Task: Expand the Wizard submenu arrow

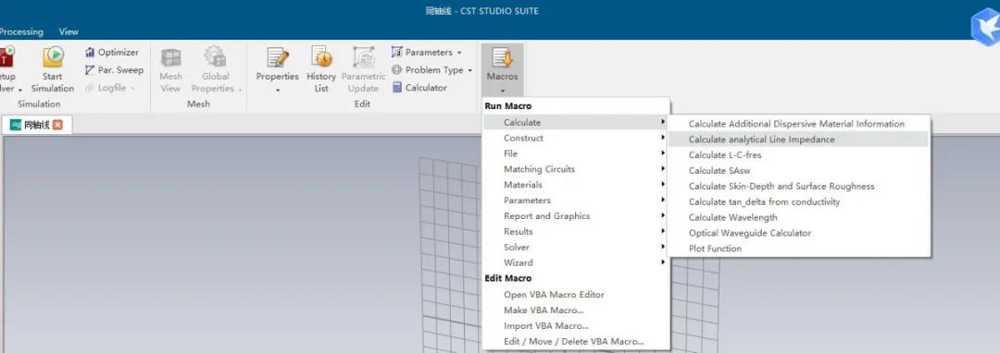Action: point(663,262)
